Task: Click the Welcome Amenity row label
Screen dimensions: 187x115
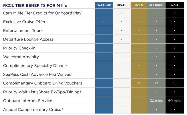Action: point(21,57)
